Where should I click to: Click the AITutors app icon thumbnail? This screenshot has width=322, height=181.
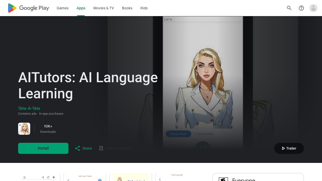point(24,129)
